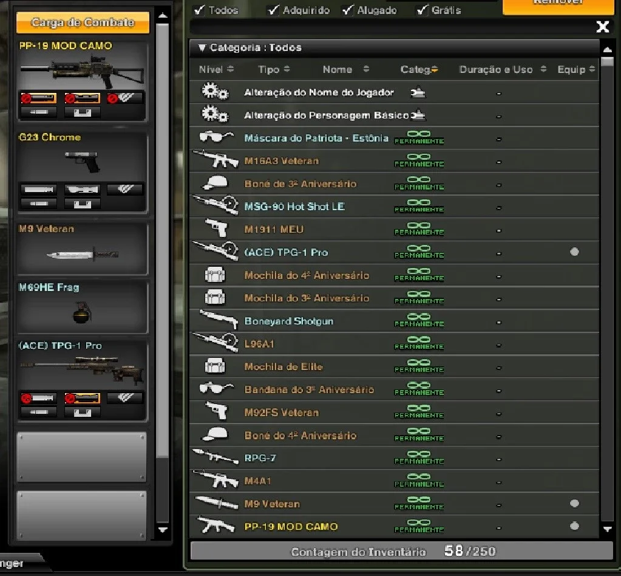Click the first empty loadout slot

[82, 457]
